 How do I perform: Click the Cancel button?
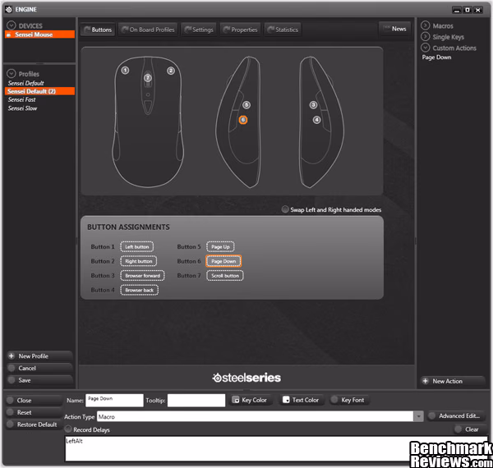pyautogui.click(x=39, y=368)
